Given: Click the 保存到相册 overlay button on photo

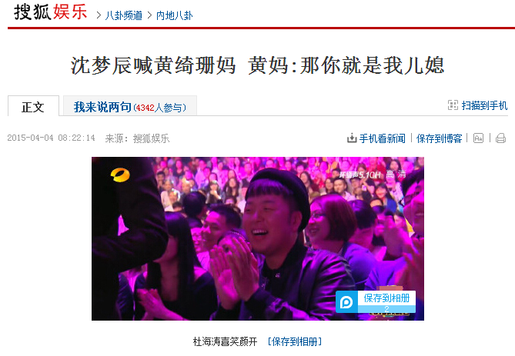Looking at the screenshot, I should coord(386,298).
